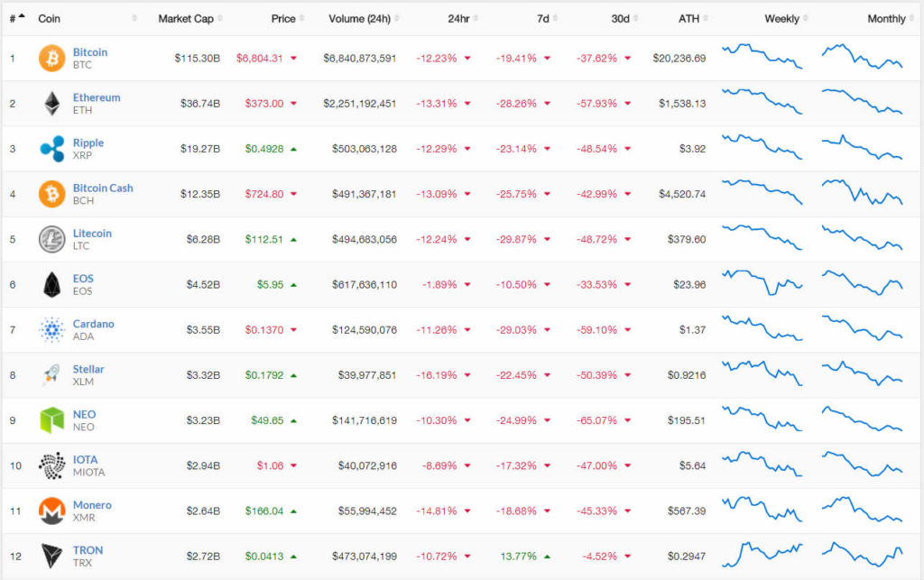
Task: Sort by 30d change column header
Action: pos(620,19)
